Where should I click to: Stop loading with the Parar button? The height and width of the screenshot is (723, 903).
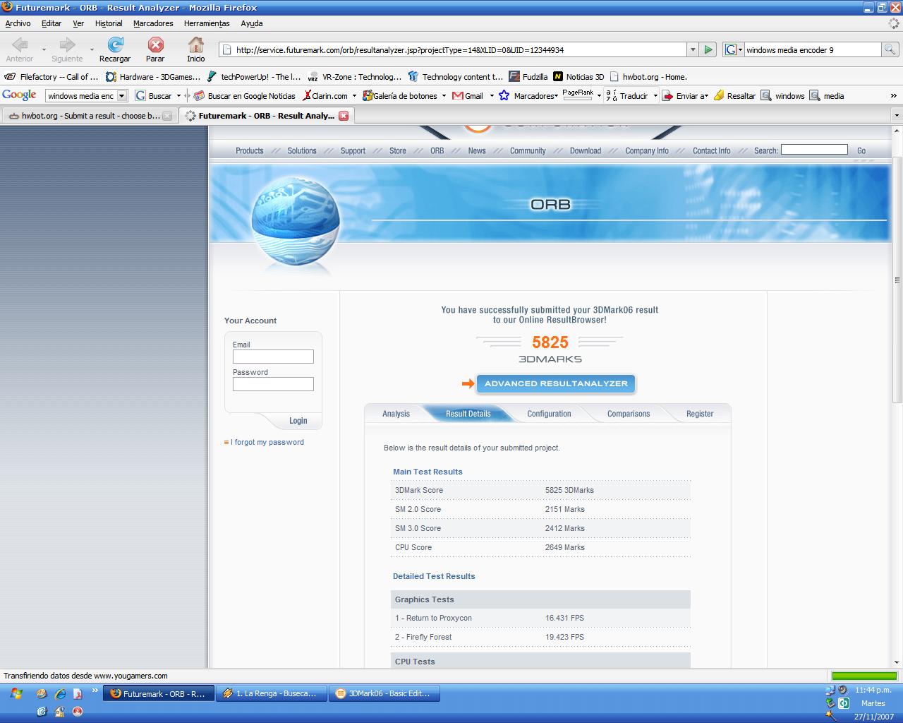pyautogui.click(x=155, y=49)
